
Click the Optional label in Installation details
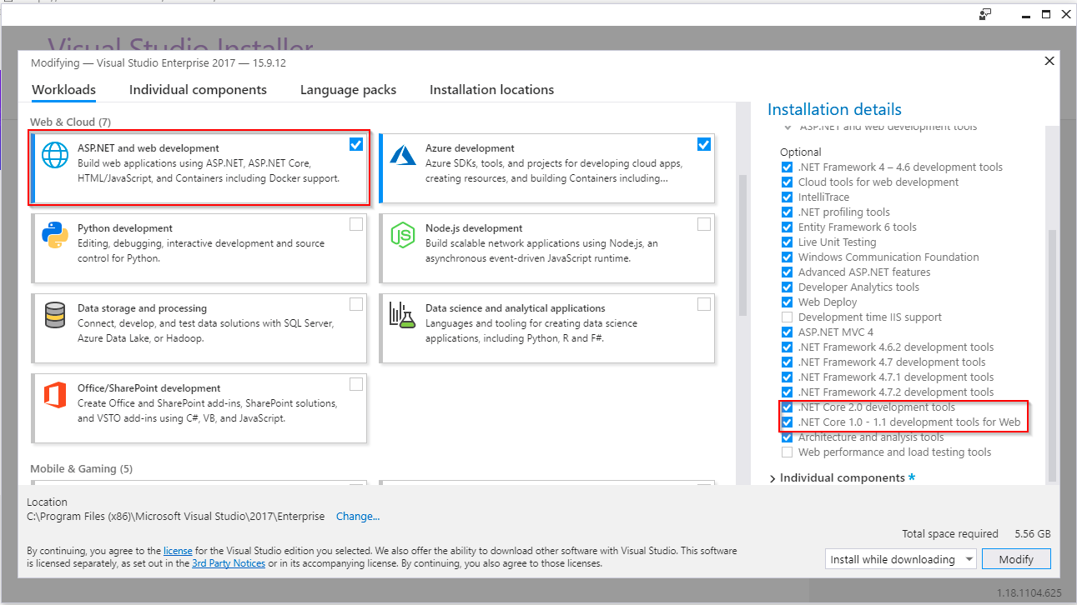[x=801, y=152]
